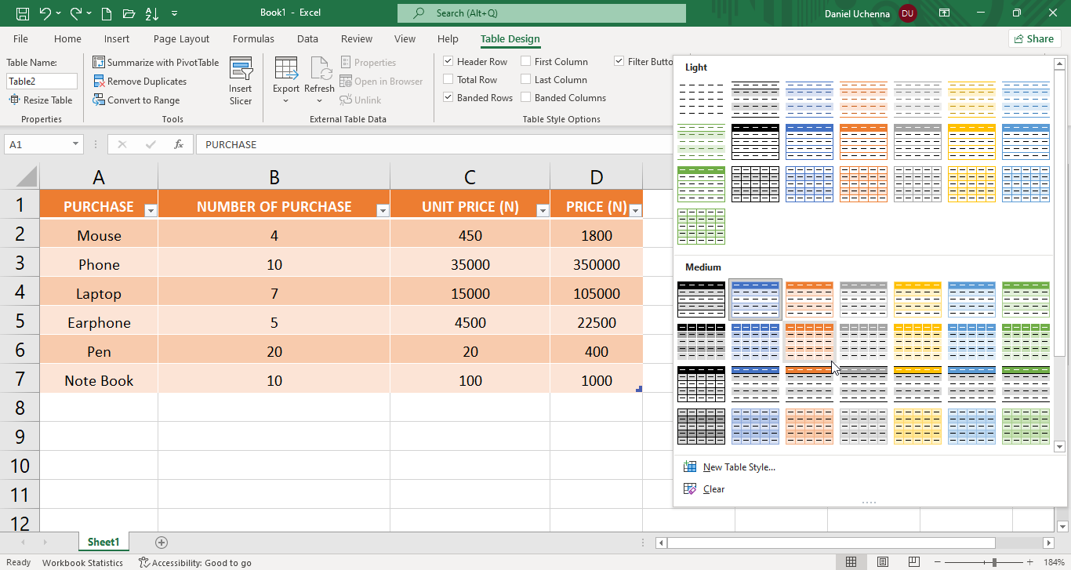The width and height of the screenshot is (1071, 570).
Task: Click New Table Style
Action: tap(738, 467)
